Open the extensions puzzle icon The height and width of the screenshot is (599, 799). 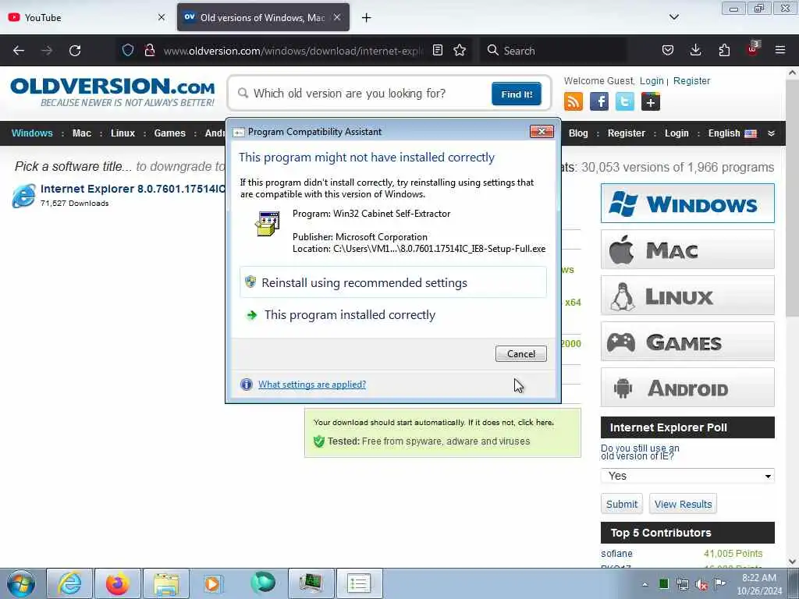(724, 50)
